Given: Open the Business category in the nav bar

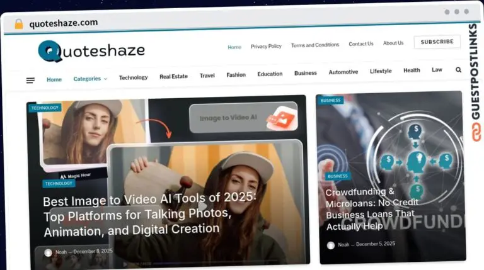Looking at the screenshot, I should (305, 73).
